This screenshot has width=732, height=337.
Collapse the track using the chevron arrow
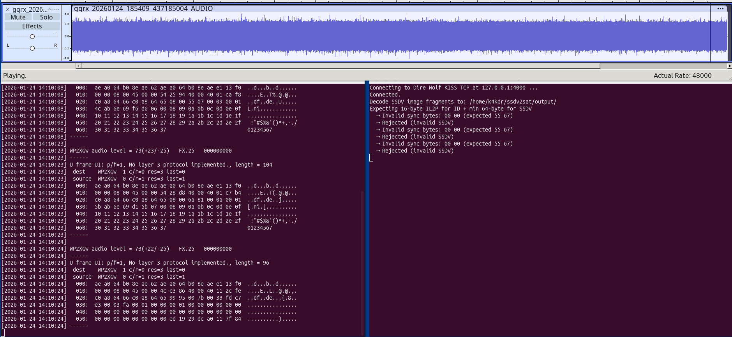50,9
